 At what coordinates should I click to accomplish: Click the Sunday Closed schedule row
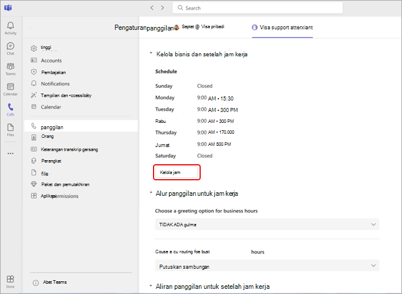pyautogui.click(x=184, y=86)
